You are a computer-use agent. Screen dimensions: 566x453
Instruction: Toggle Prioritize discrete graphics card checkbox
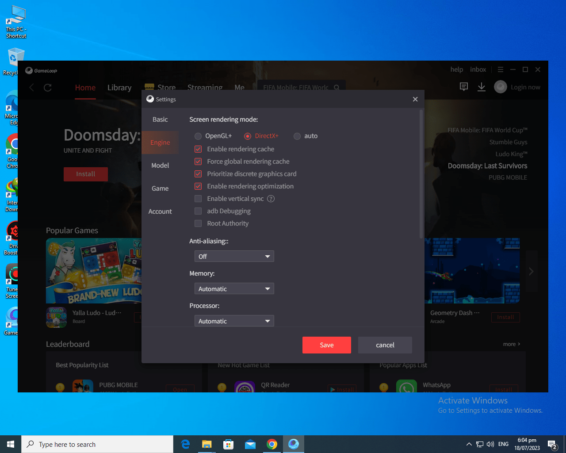pos(198,174)
